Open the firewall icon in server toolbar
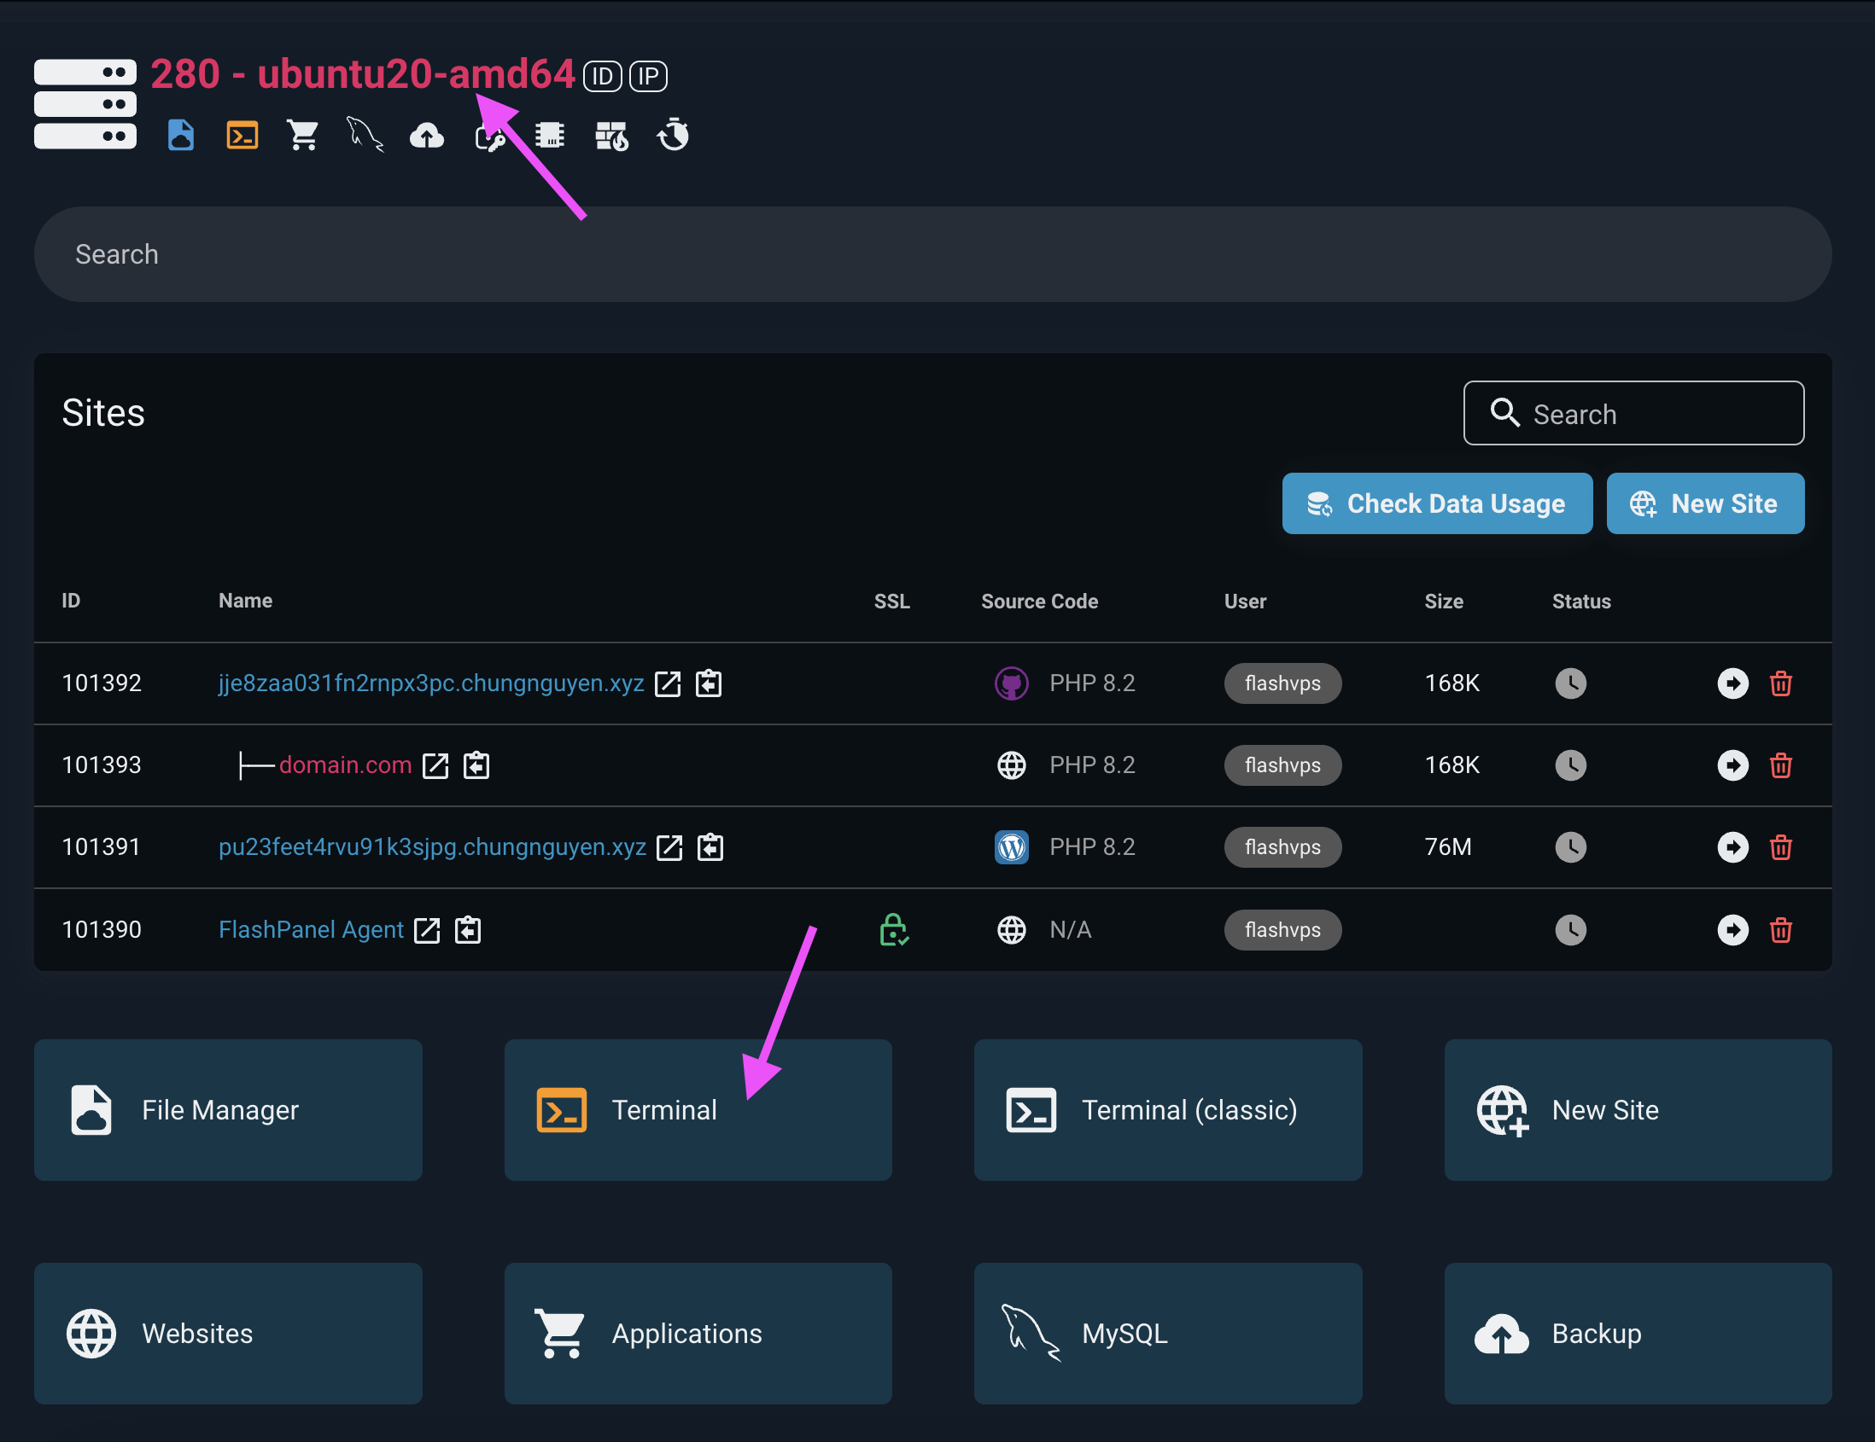Image resolution: width=1875 pixels, height=1442 pixels. tap(611, 136)
